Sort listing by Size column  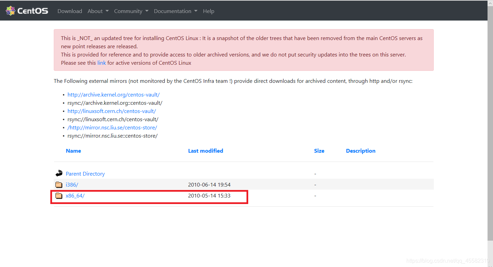pyautogui.click(x=319, y=151)
